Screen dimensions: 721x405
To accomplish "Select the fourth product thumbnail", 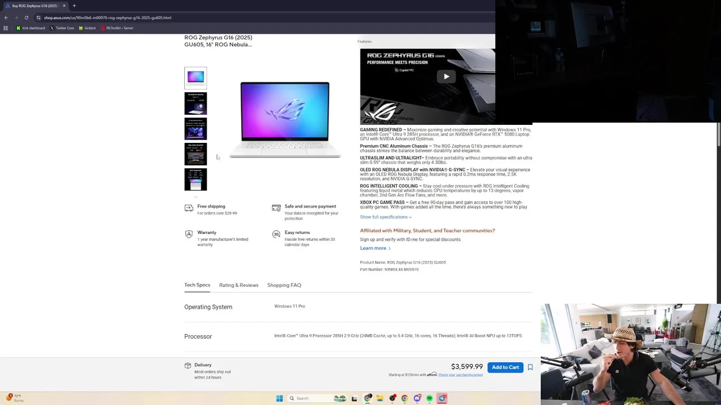I will [x=195, y=154].
